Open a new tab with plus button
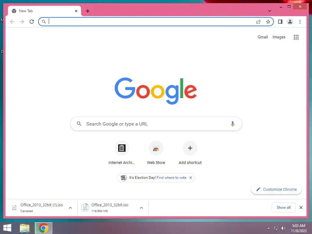 pyautogui.click(x=88, y=11)
